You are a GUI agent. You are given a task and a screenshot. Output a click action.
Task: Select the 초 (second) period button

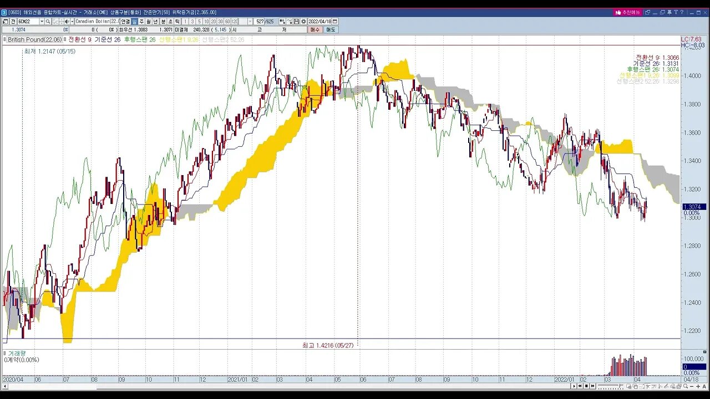click(x=170, y=22)
